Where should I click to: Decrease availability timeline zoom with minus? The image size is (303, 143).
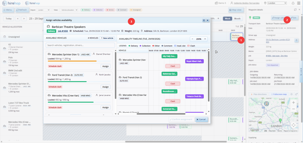192,39
